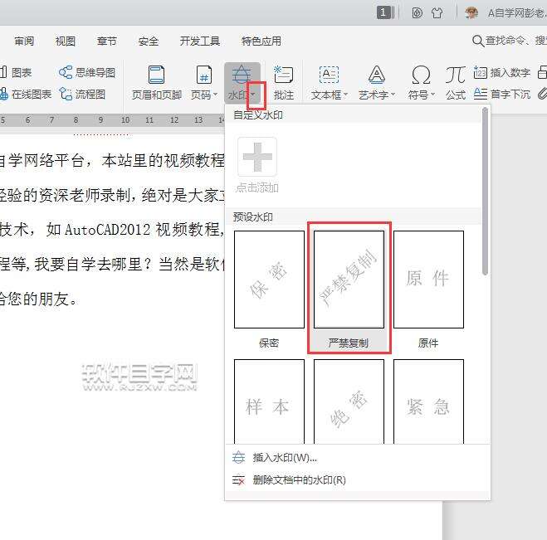Click ruler mark 10

(x=125, y=120)
